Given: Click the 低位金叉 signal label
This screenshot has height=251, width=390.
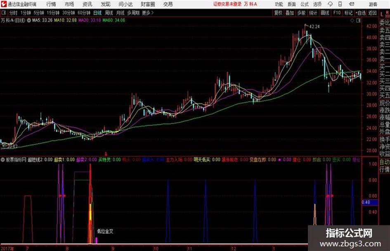Looking at the screenshot, I should click(x=105, y=231).
